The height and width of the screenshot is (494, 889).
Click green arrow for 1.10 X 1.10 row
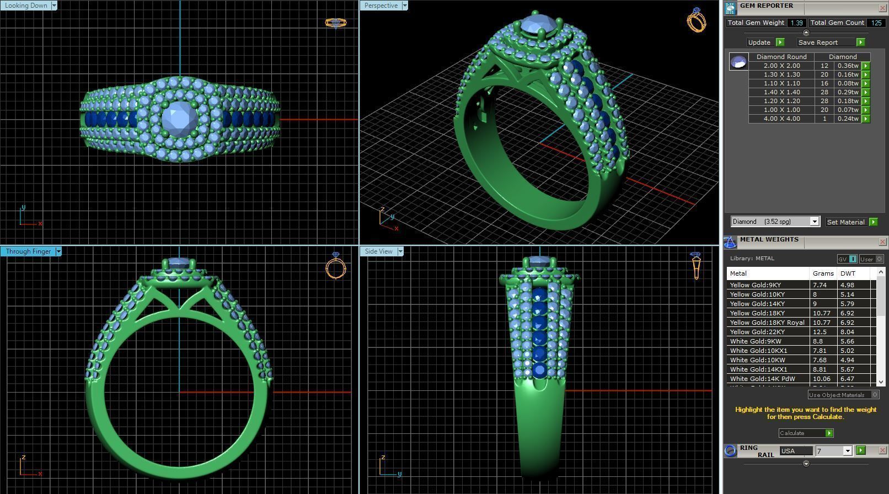pyautogui.click(x=866, y=83)
